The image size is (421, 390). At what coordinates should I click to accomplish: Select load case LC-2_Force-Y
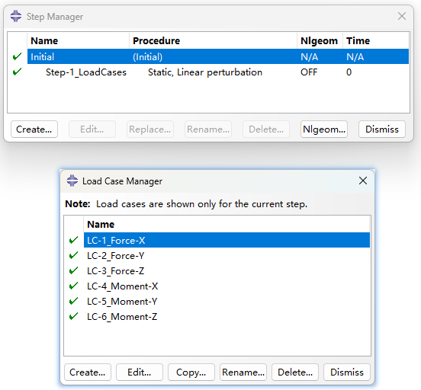click(227, 255)
